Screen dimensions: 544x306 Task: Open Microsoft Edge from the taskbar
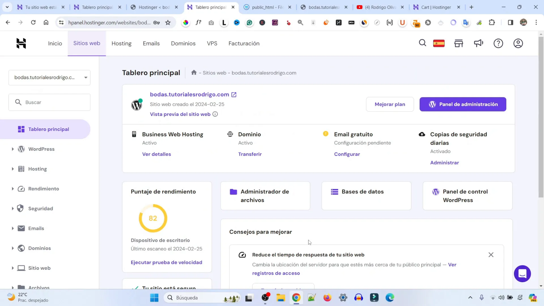pos(390,297)
